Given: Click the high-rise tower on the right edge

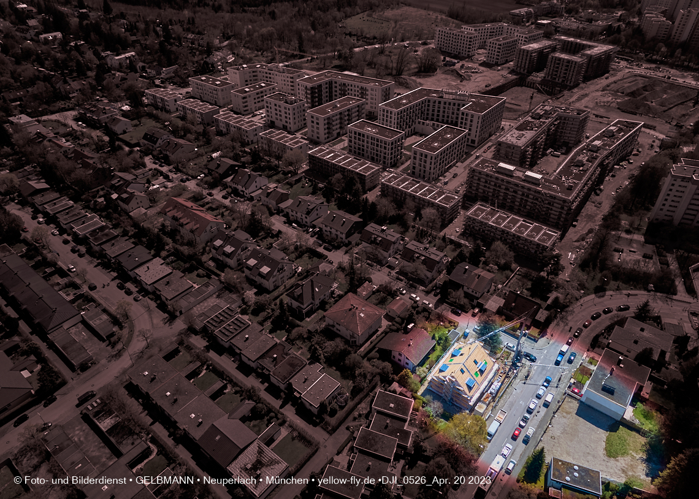Looking at the screenshot, I should click(678, 195).
